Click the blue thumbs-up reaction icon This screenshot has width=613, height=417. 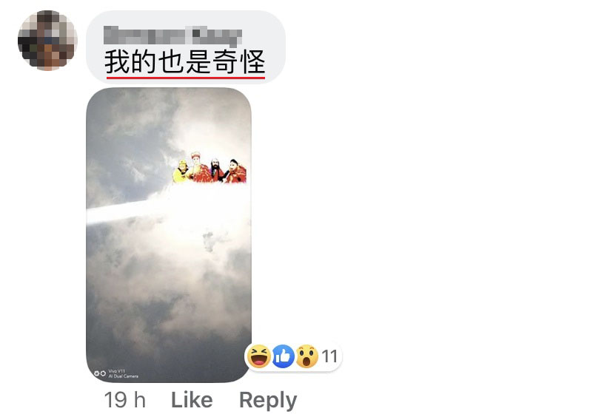283,356
